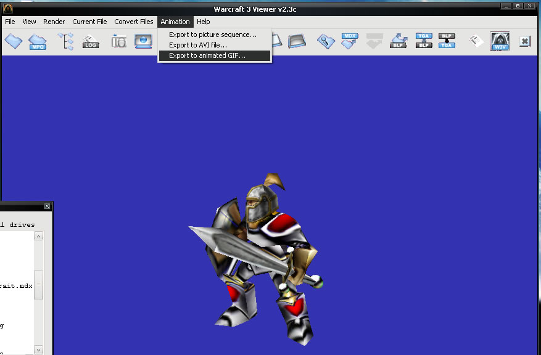The height and width of the screenshot is (355, 541).
Task: Close the Animation menu
Action: [175, 22]
